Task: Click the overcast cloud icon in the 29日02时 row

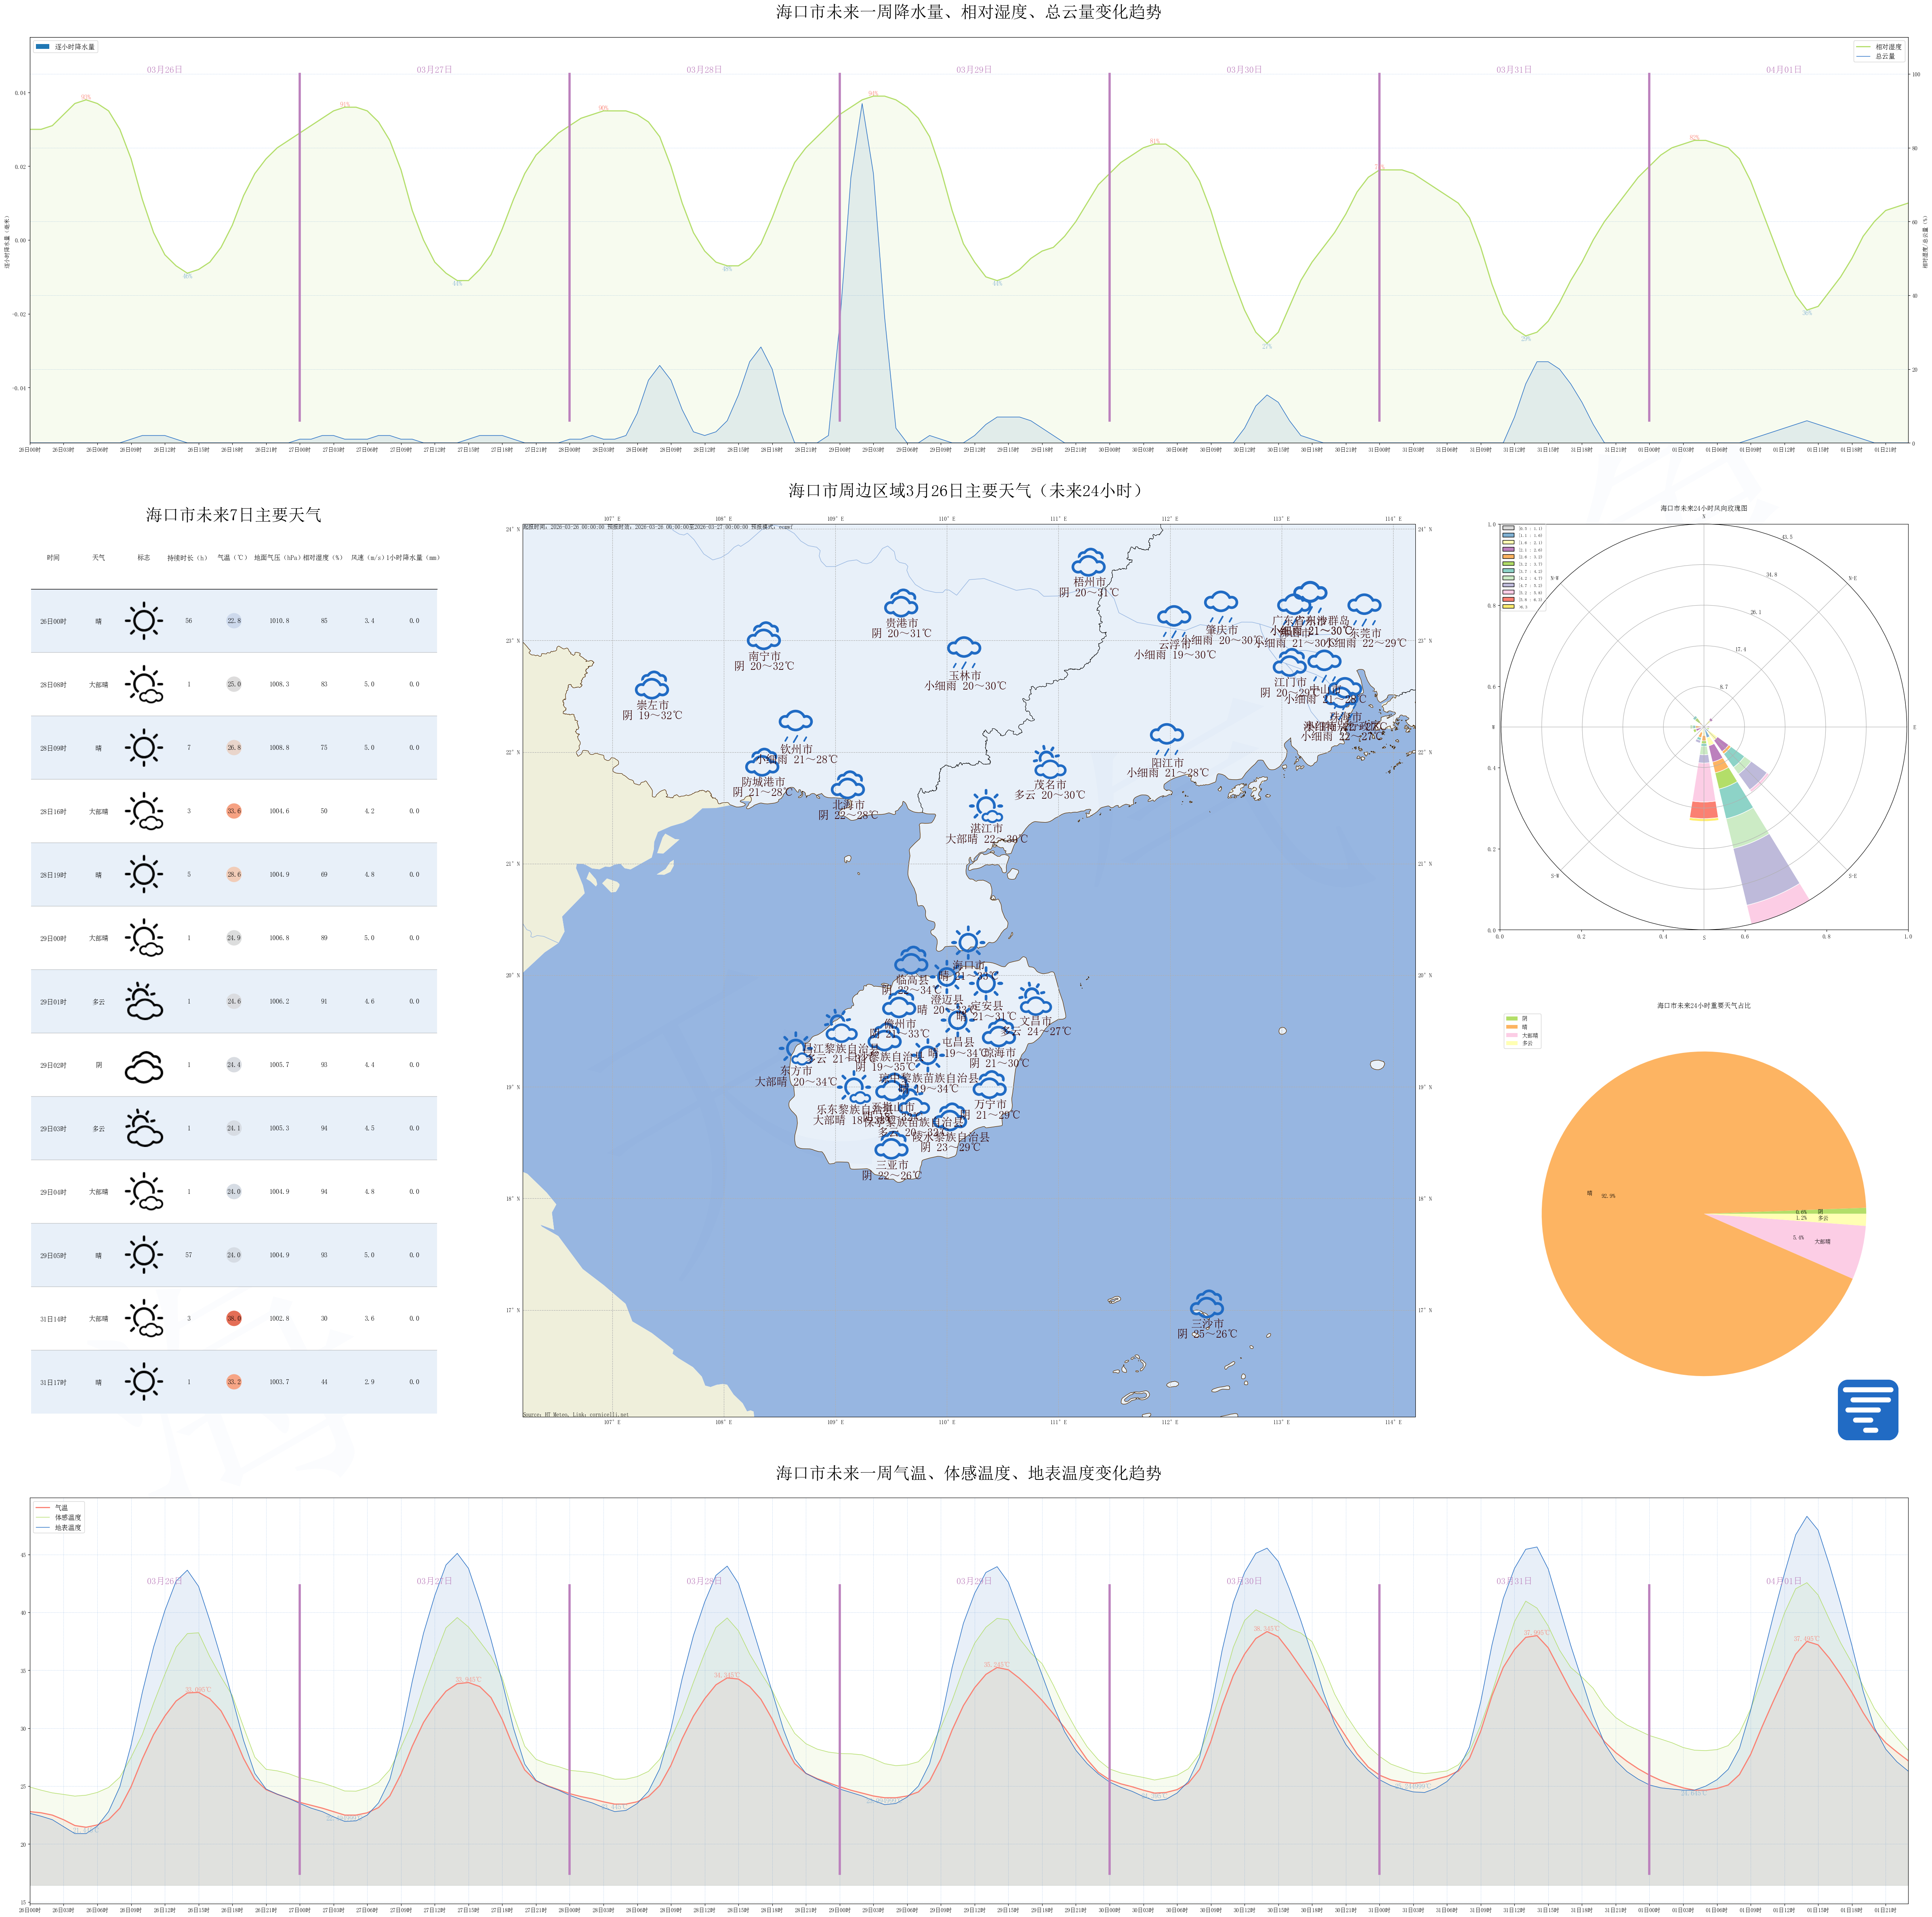Action: coord(144,1066)
